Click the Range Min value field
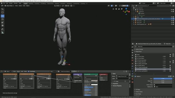The width and height of the screenshot is (175, 98). (x=163, y=81)
